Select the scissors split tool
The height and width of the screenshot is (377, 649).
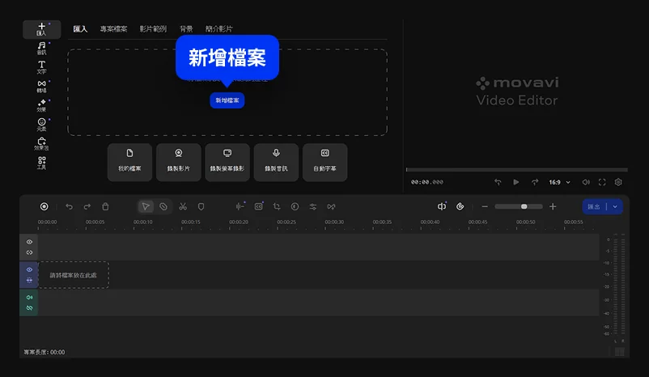coord(183,207)
